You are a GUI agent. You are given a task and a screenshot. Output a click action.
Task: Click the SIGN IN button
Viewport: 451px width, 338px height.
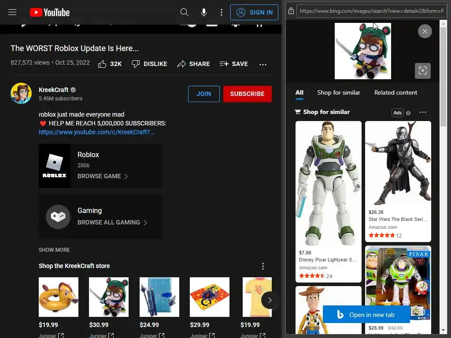coord(254,12)
